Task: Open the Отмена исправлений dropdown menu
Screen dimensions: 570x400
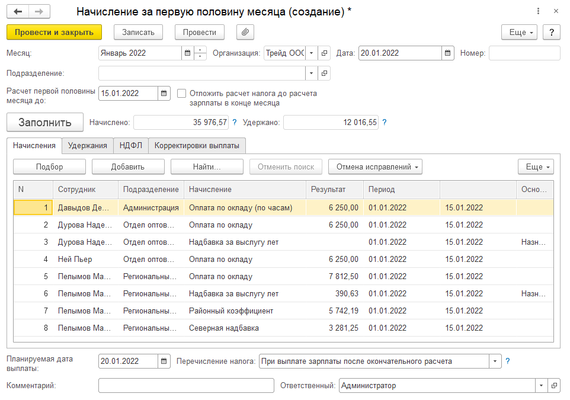Action: [374, 167]
